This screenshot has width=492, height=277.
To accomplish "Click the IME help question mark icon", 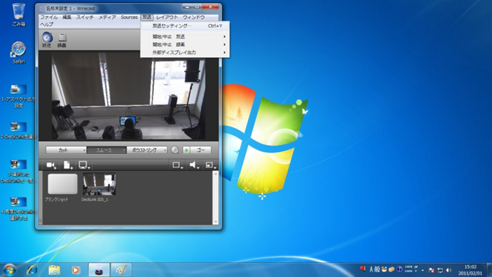I will (x=399, y=269).
